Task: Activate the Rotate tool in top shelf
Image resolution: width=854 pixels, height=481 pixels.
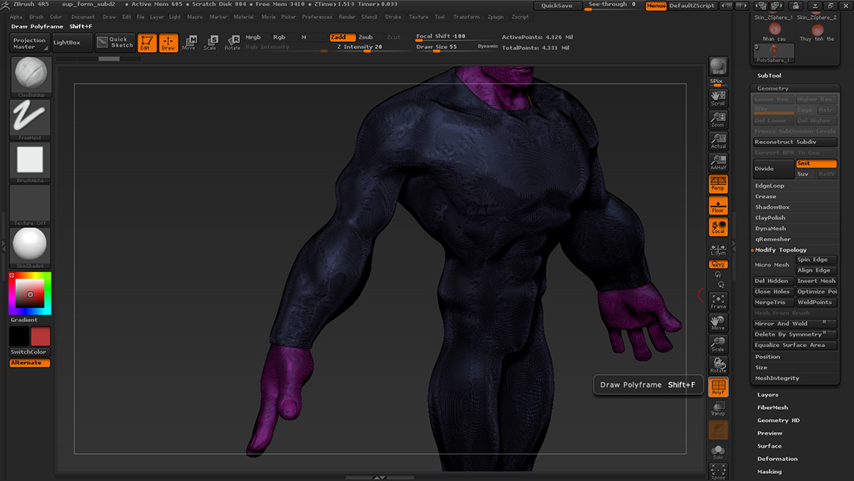Action: click(232, 42)
